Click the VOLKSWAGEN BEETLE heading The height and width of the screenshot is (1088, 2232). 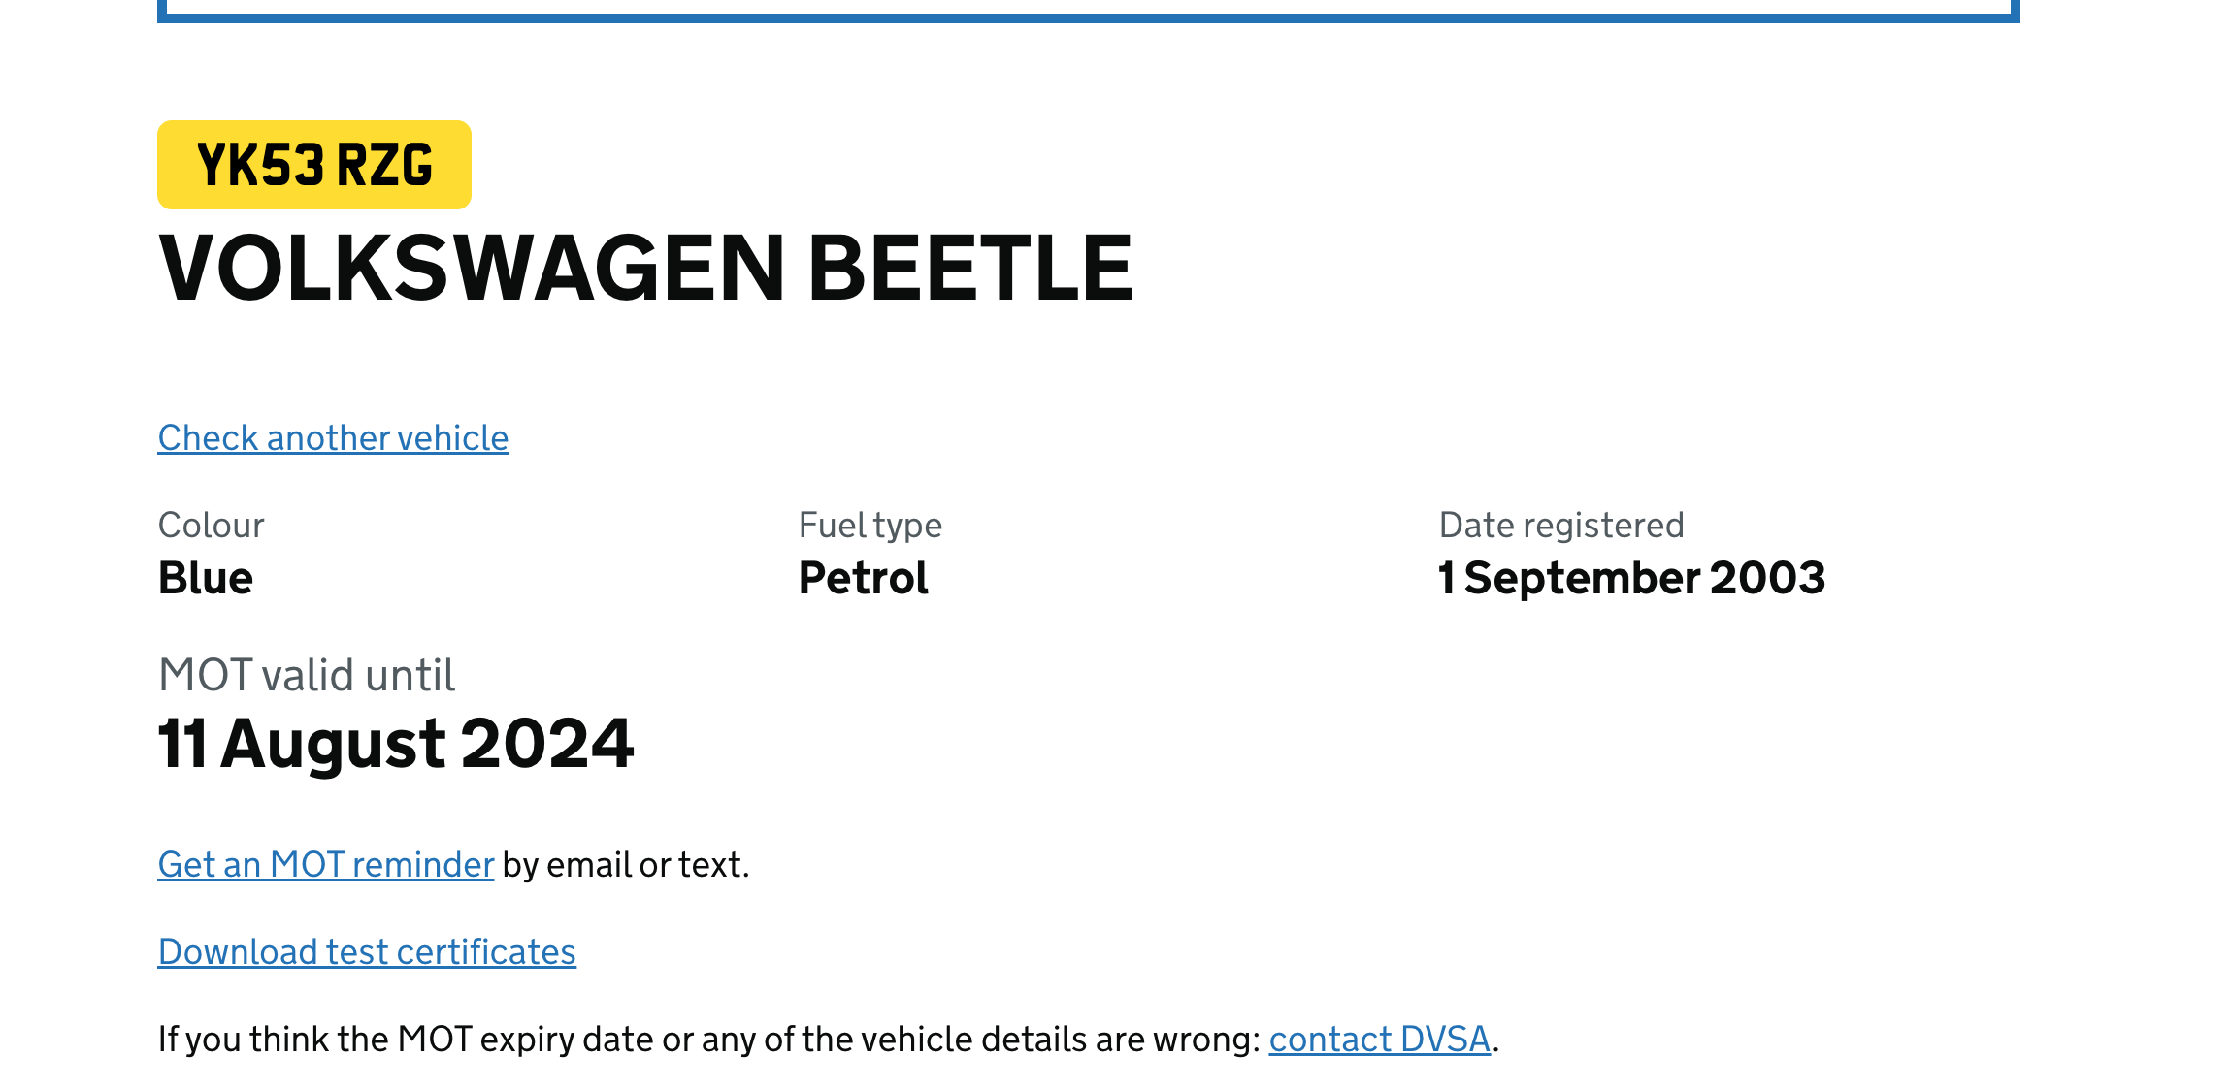click(645, 269)
